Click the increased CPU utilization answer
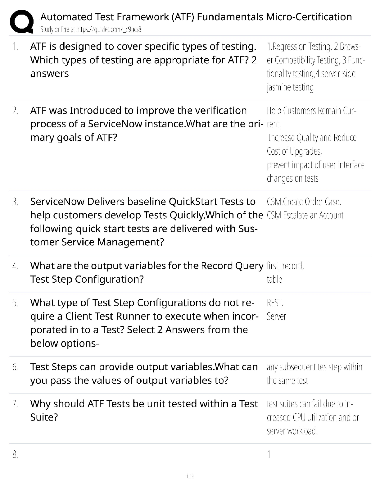Viewport: 380px width, 492px height. 312,417
